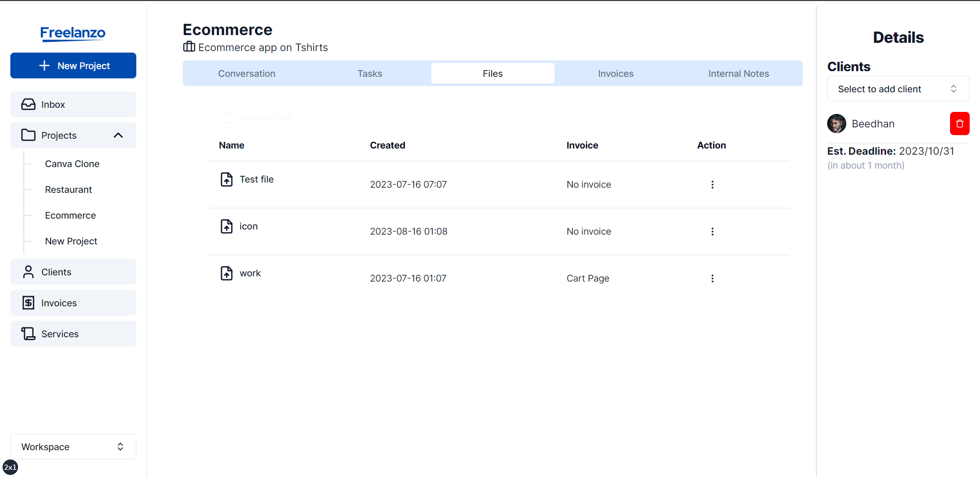Open the Internal Notes tab
Viewport: 980px width, 477px height.
click(x=738, y=74)
